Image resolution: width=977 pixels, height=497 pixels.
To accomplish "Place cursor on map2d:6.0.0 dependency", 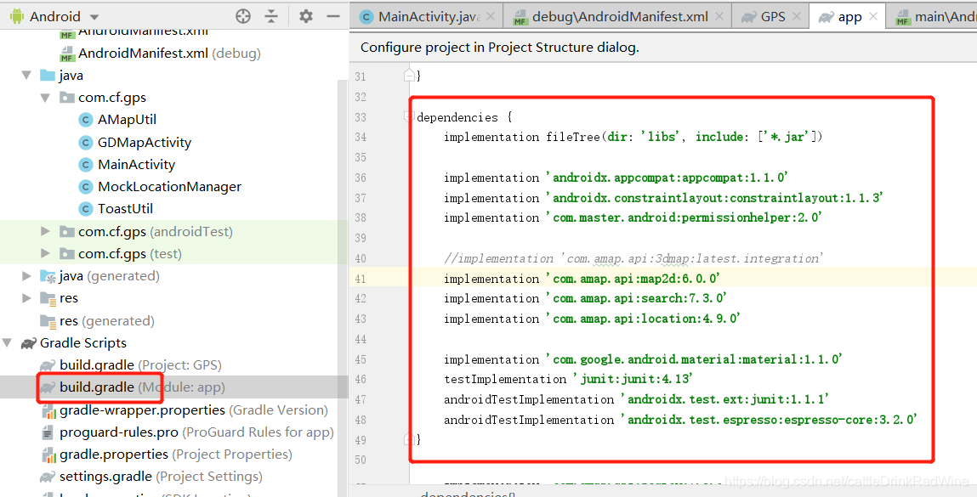I will 633,279.
